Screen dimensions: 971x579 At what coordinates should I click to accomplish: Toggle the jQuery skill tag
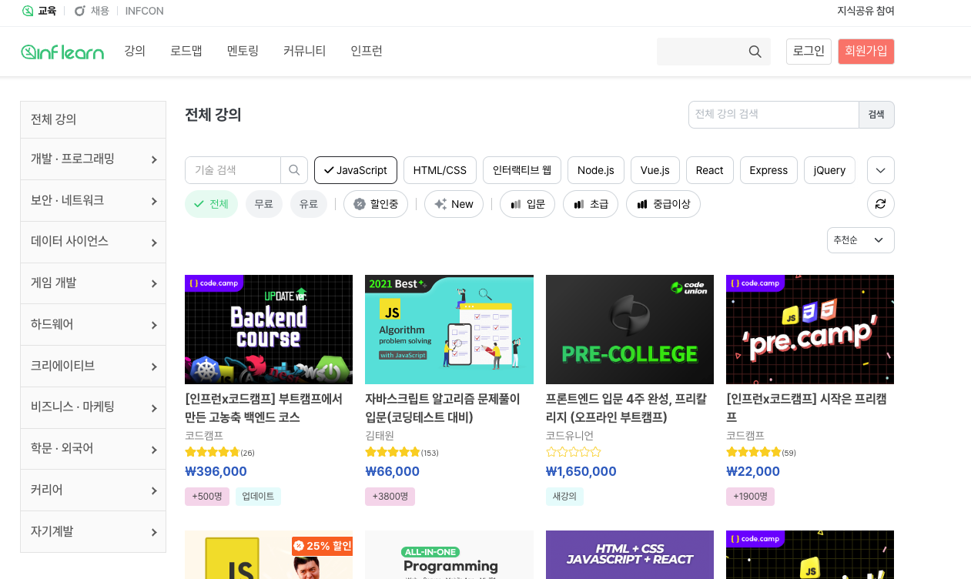click(x=830, y=170)
